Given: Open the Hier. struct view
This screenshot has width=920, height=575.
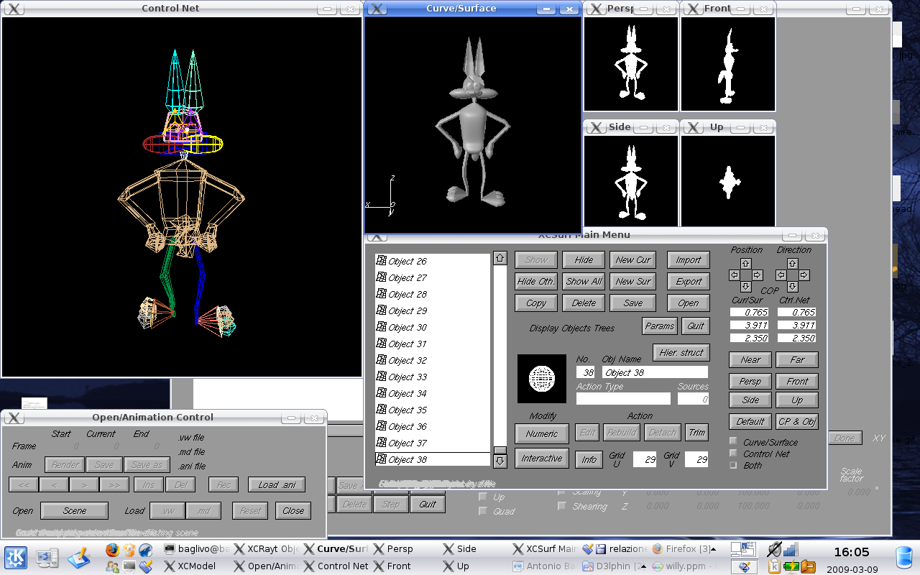Looking at the screenshot, I should [x=681, y=353].
